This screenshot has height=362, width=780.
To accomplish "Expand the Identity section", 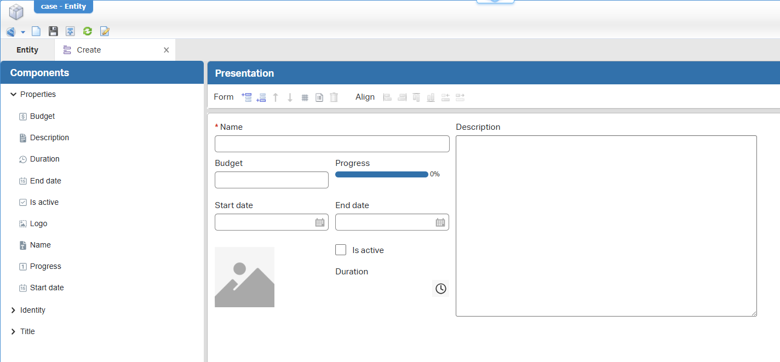I will click(x=13, y=311).
